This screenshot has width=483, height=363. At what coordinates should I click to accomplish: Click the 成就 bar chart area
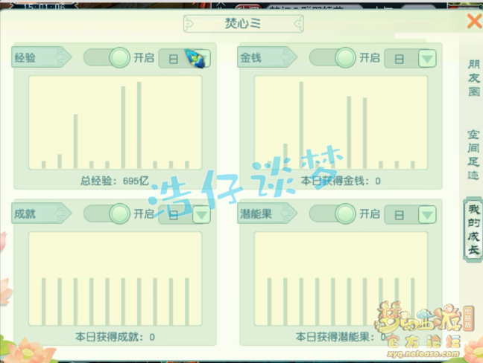(116, 279)
